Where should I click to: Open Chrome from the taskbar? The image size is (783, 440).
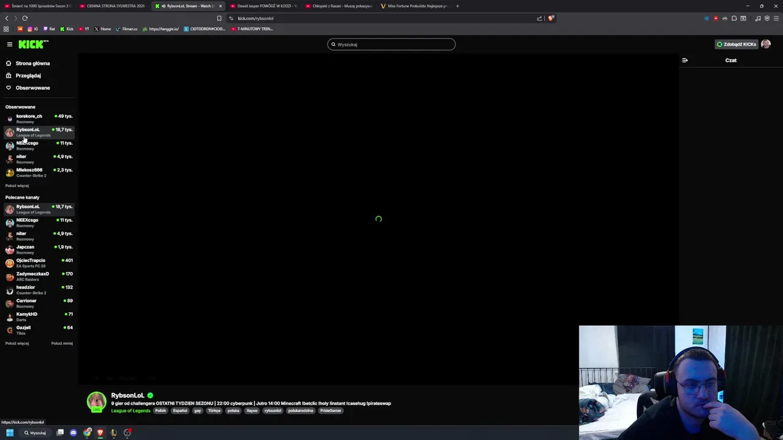pos(87,433)
